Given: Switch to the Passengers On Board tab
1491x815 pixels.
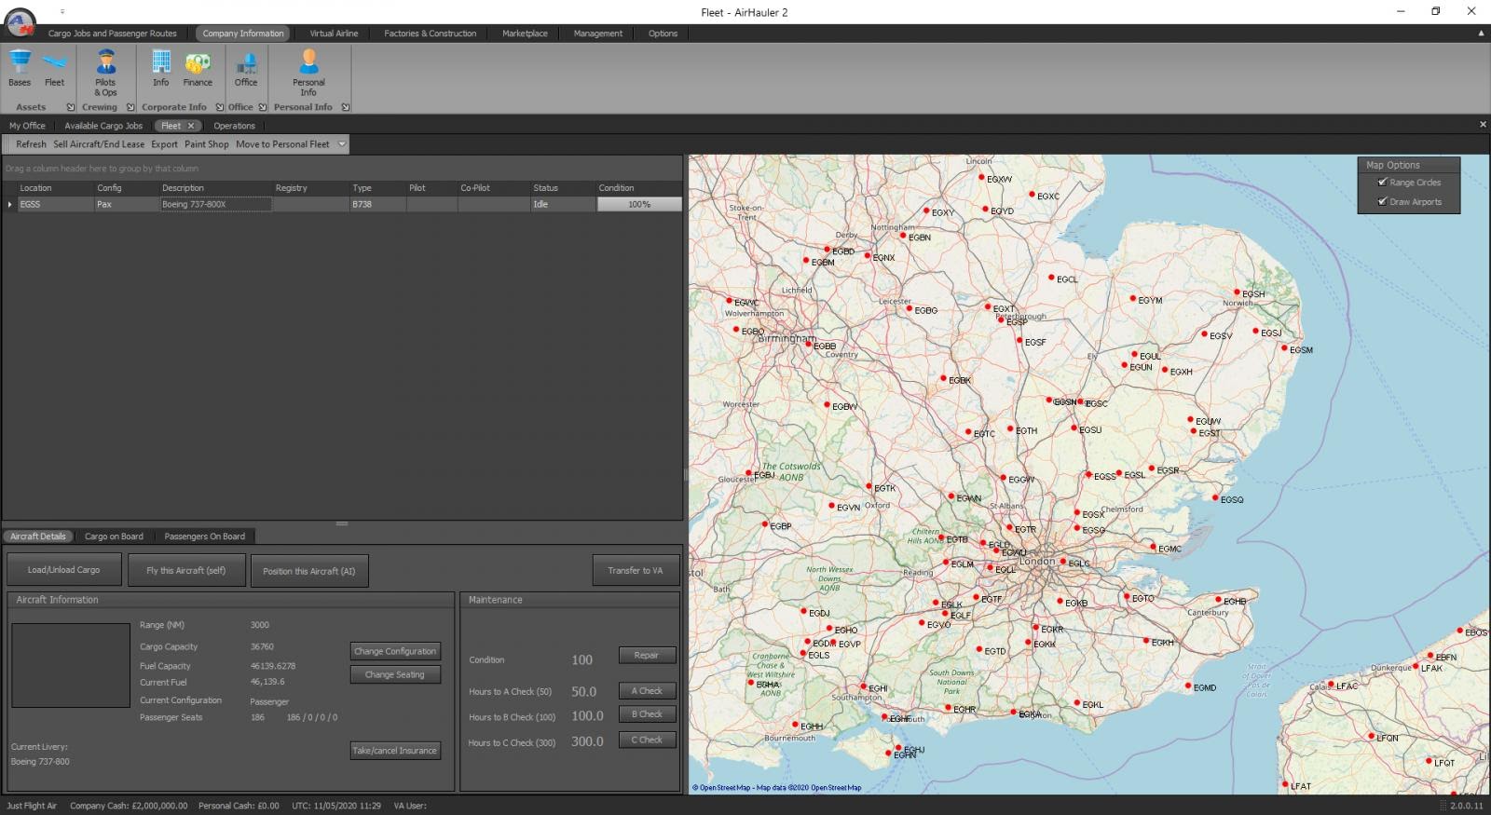Looking at the screenshot, I should pyautogui.click(x=204, y=537).
